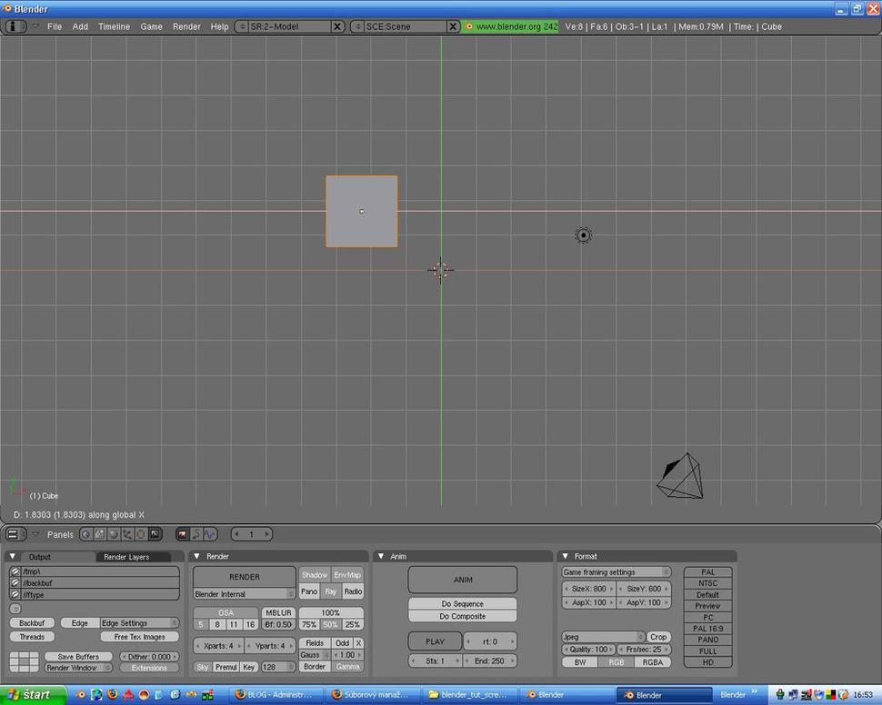This screenshot has width=882, height=705.
Task: Enable MBLUR motion blur
Action: pos(278,613)
